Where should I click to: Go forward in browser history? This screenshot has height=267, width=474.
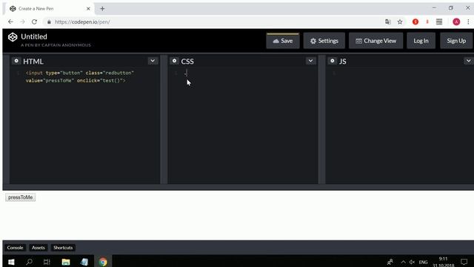(x=22, y=22)
